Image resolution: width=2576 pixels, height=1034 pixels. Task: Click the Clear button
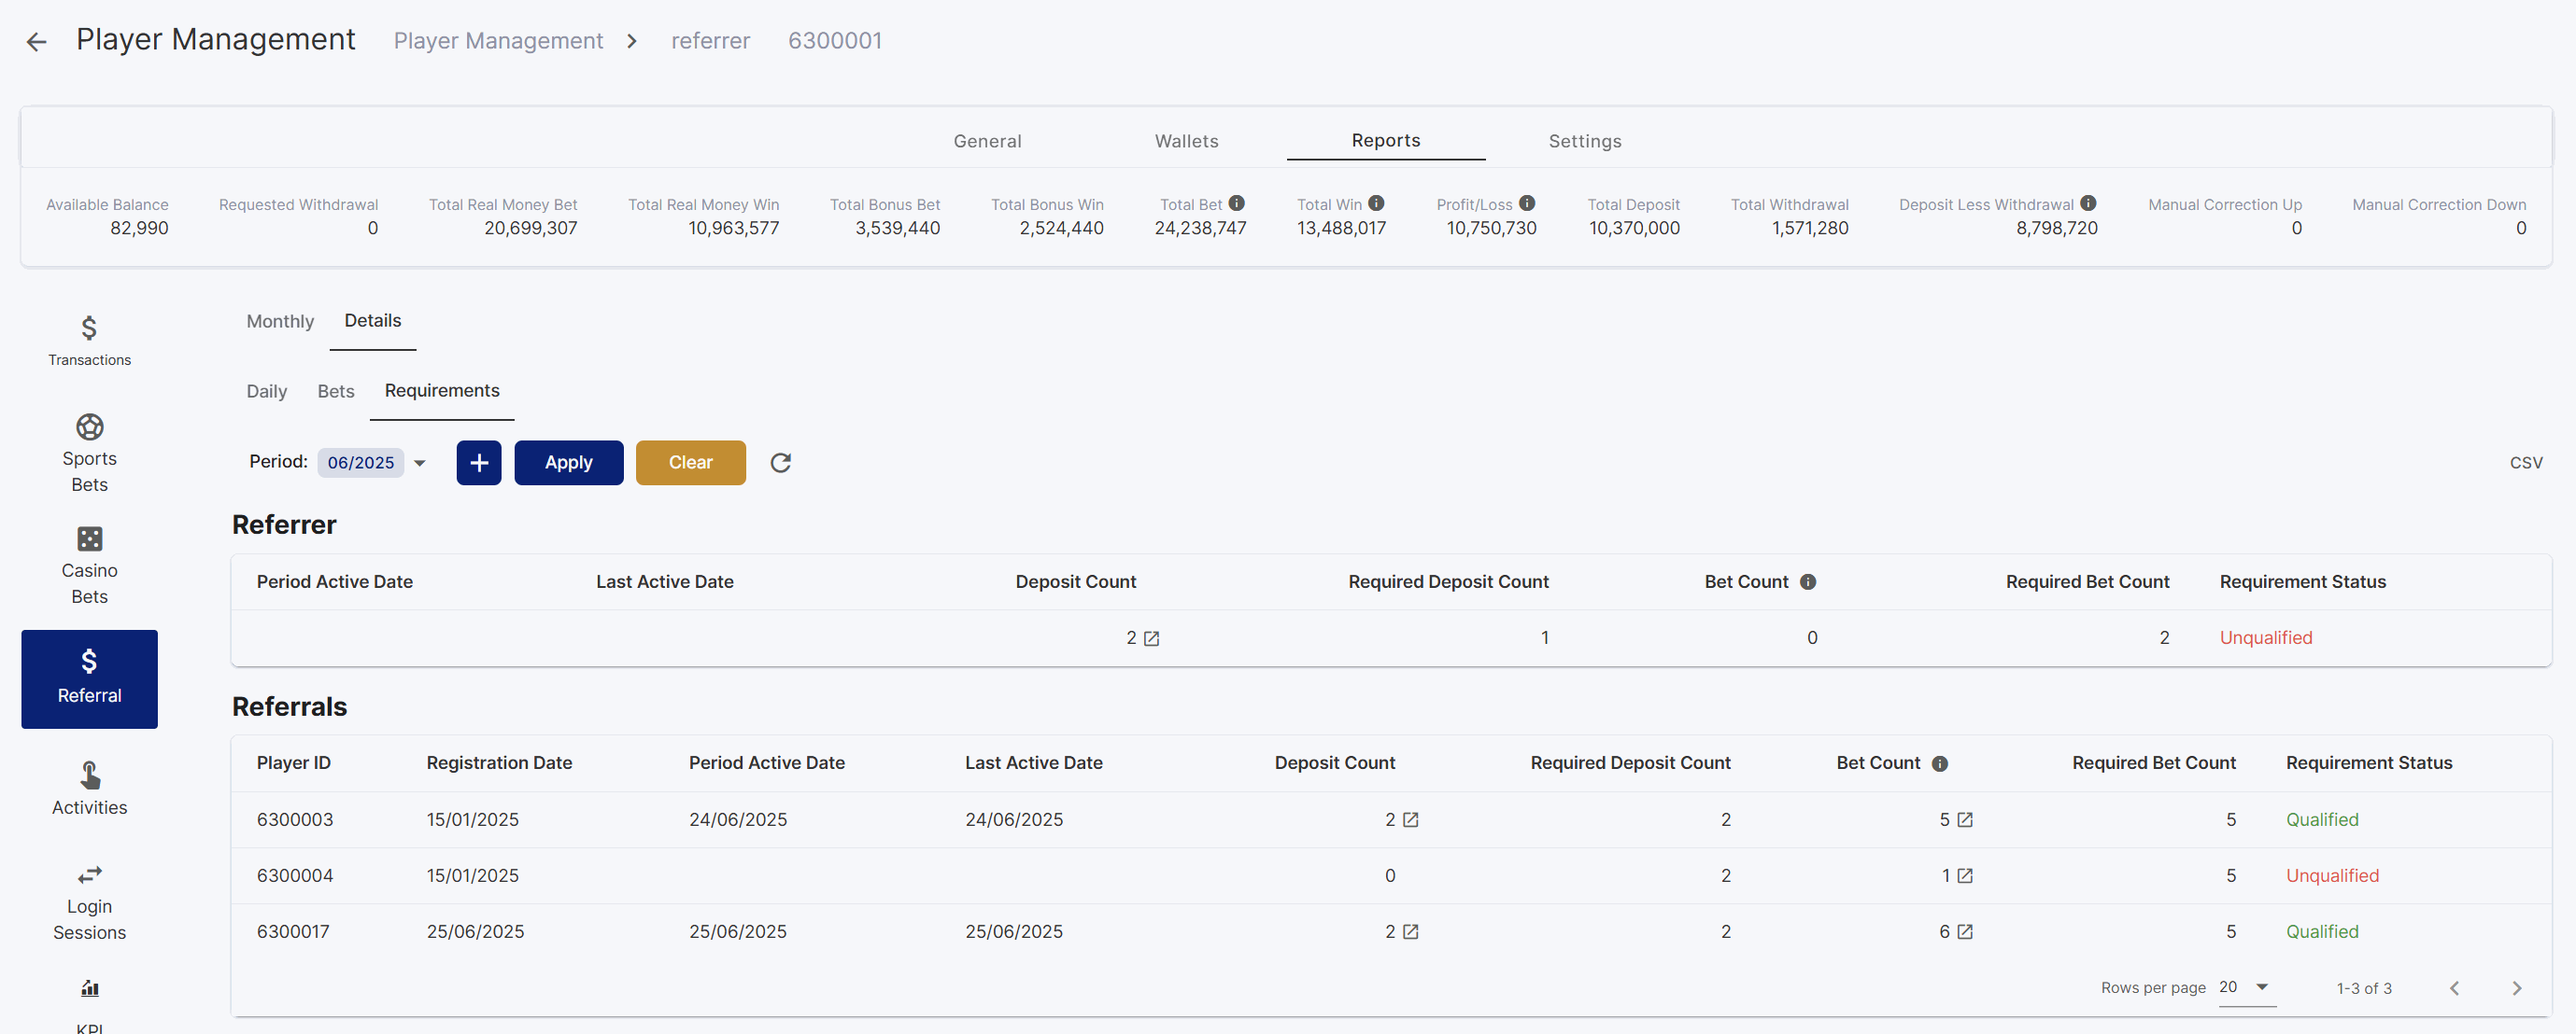(691, 463)
